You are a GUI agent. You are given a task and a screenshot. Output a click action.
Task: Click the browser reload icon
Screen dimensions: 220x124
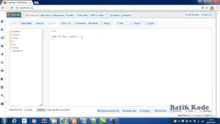tap(12, 8)
